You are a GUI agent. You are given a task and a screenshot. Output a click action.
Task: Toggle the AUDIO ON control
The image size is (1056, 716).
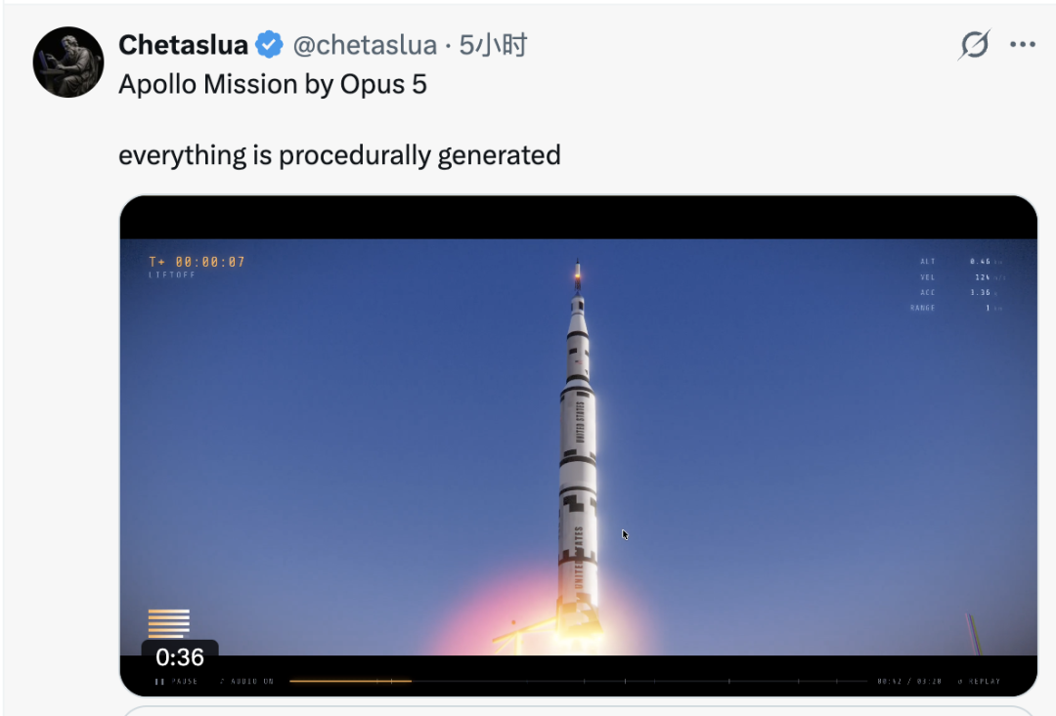coord(246,681)
